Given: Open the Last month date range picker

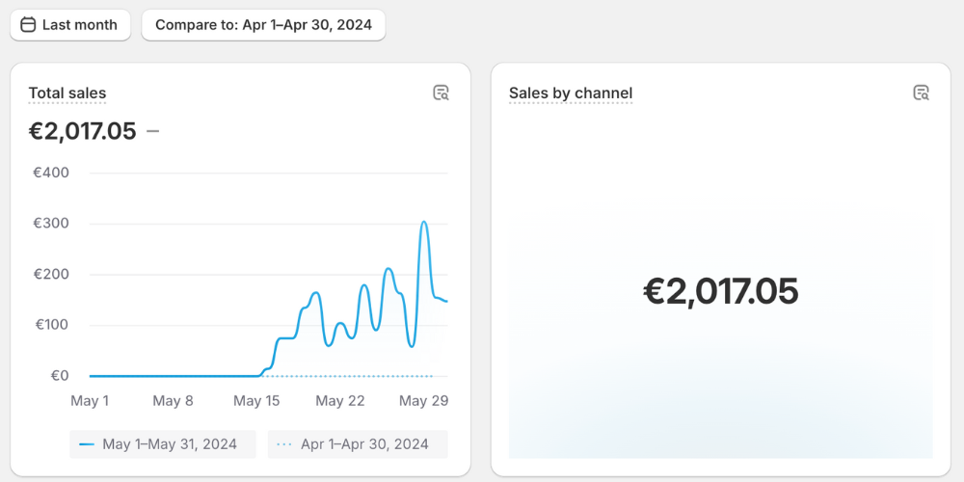Looking at the screenshot, I should coord(70,25).
